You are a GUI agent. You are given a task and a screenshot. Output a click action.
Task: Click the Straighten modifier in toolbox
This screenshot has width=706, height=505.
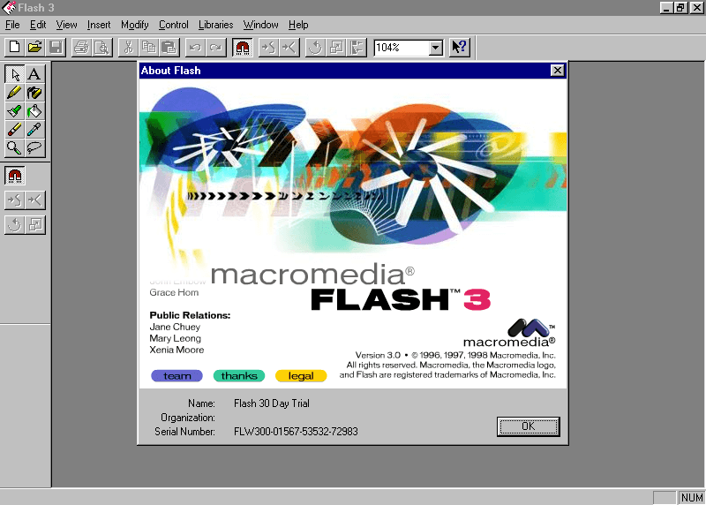pos(35,200)
